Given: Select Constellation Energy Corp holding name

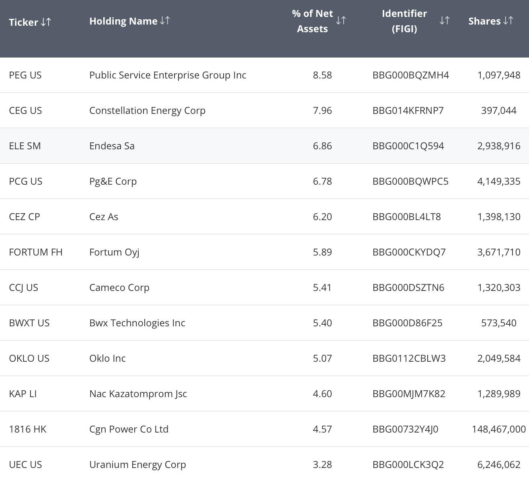Looking at the screenshot, I should pos(147,111).
